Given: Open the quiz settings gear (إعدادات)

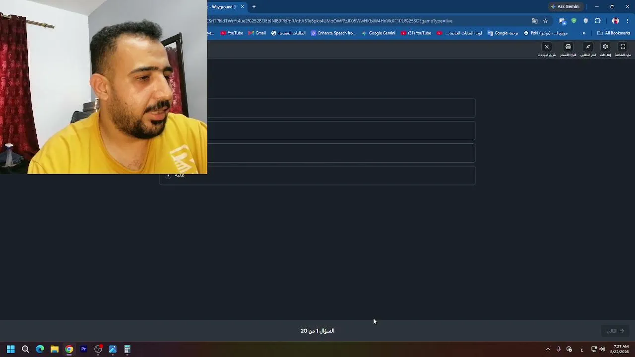Looking at the screenshot, I should click(605, 47).
